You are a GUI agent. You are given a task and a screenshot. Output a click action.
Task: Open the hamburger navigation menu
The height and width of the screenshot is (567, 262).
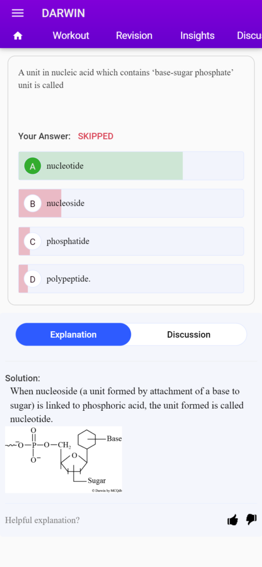pyautogui.click(x=17, y=13)
